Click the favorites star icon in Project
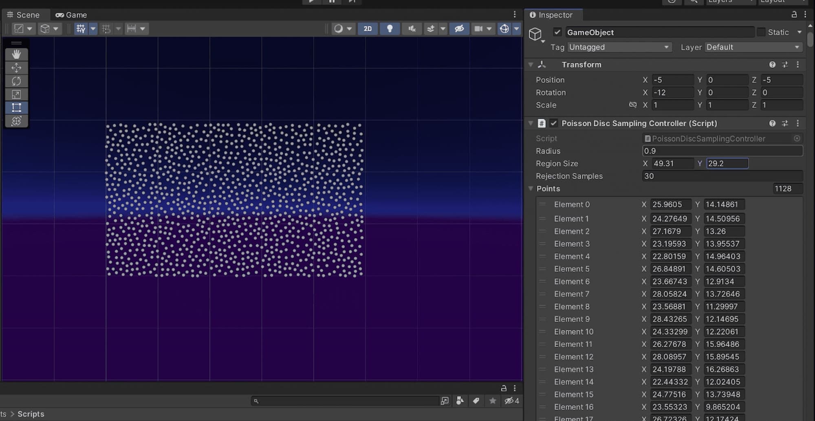Image resolution: width=815 pixels, height=421 pixels. point(493,401)
